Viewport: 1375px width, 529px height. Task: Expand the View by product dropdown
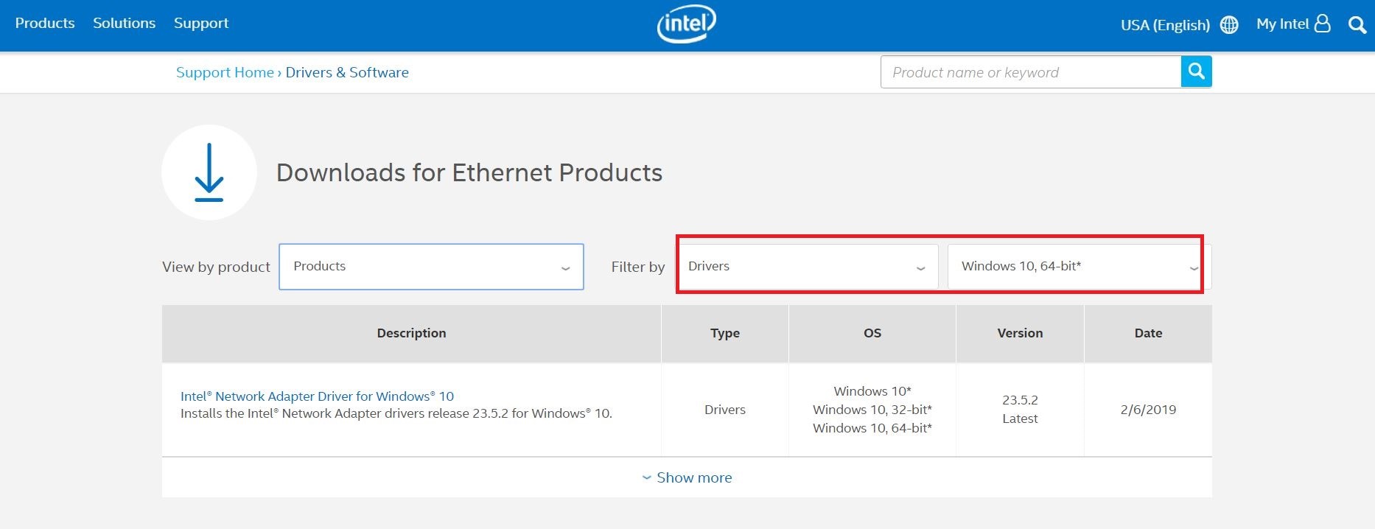click(x=431, y=267)
